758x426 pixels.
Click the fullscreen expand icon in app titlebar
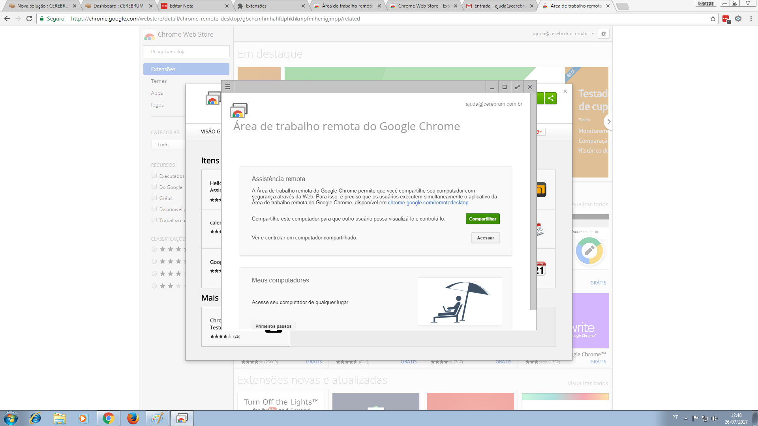pyautogui.click(x=517, y=87)
